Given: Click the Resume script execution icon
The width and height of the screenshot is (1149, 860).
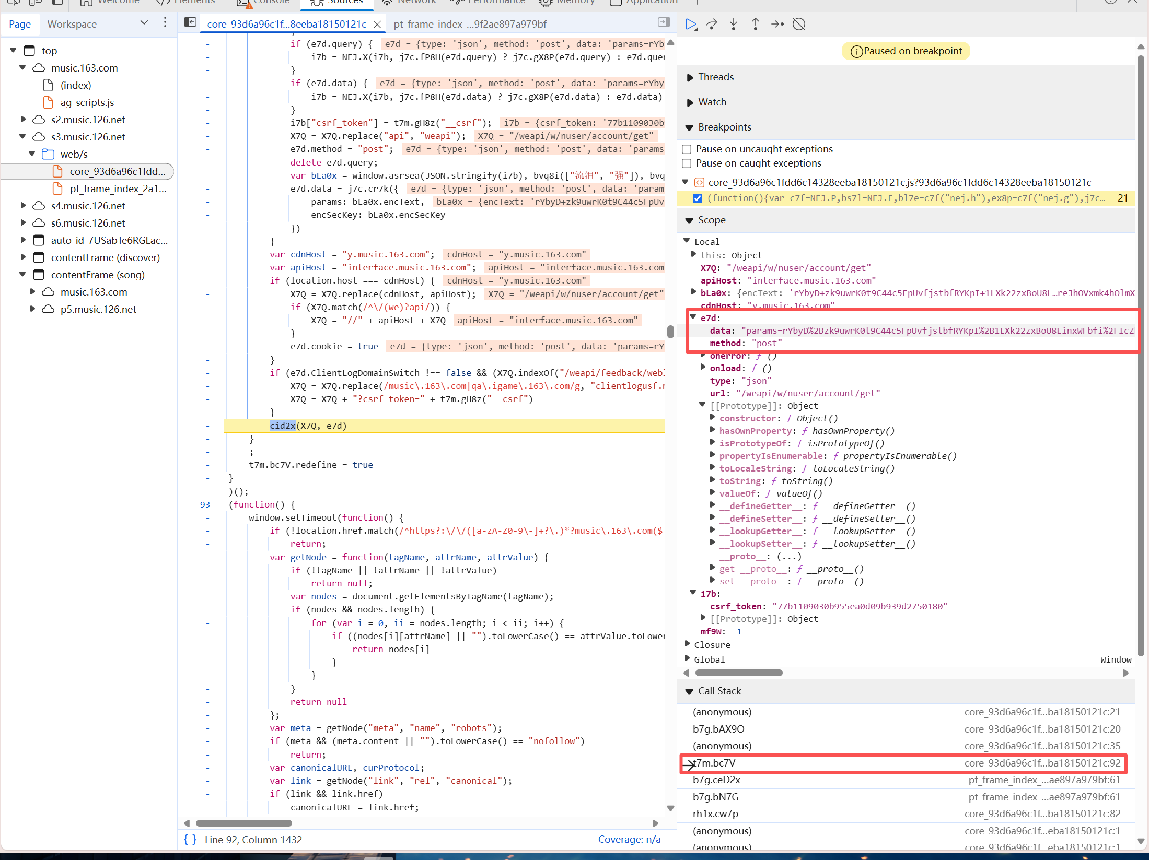Looking at the screenshot, I should point(691,24).
